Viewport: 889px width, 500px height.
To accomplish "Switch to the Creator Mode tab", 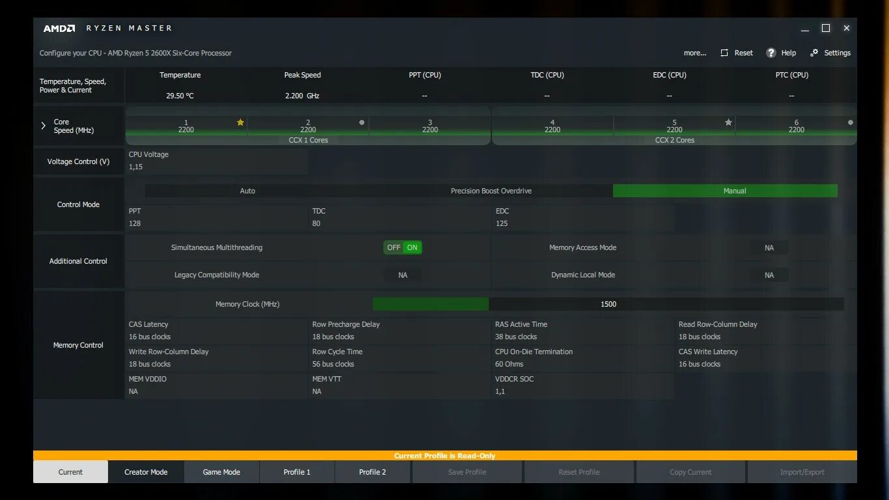I will (x=146, y=472).
